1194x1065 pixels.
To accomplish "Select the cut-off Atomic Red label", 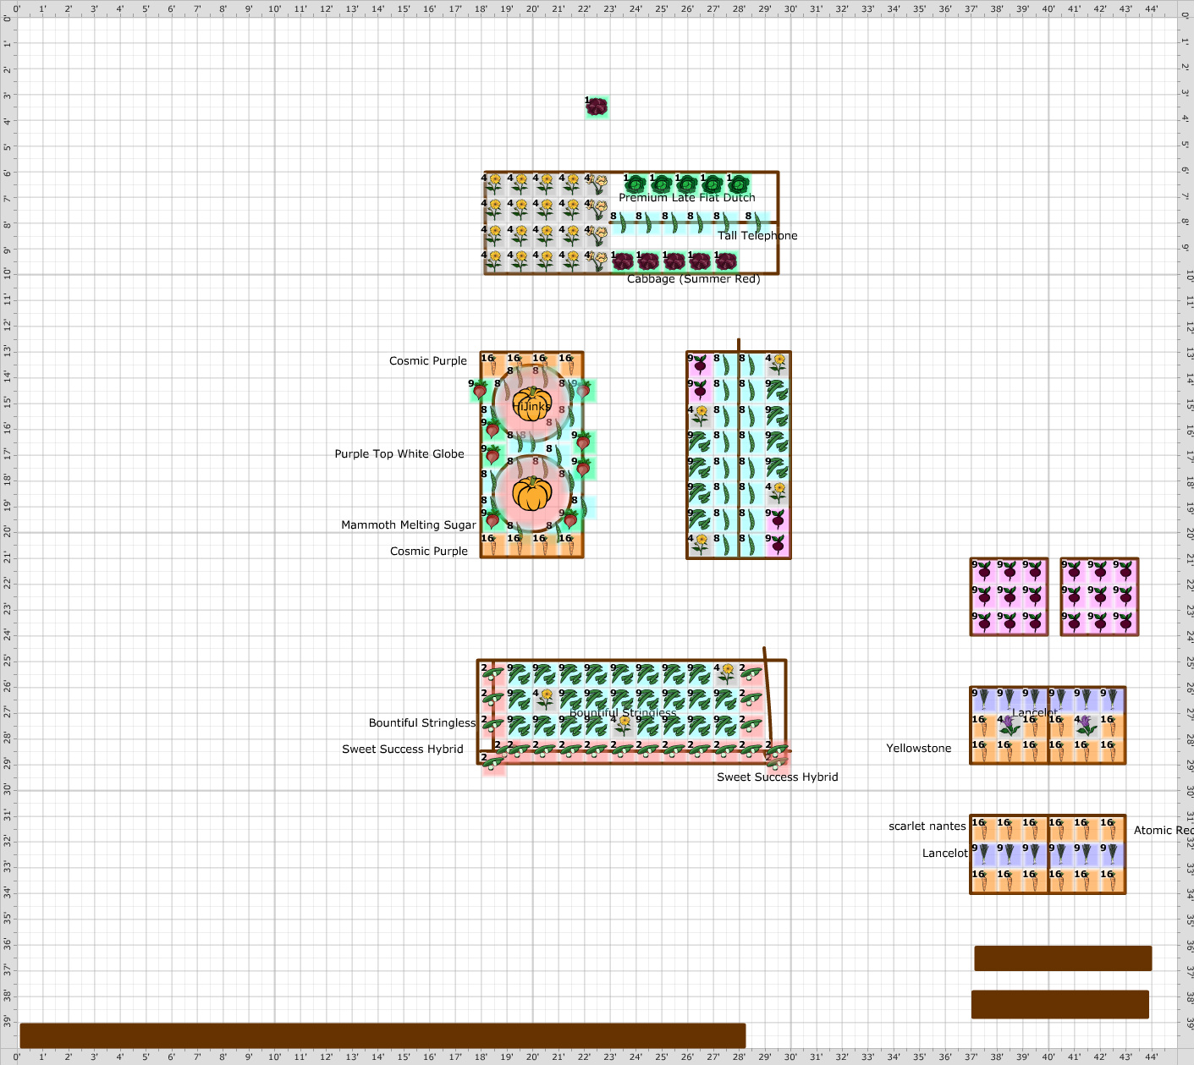I will pyautogui.click(x=1164, y=831).
